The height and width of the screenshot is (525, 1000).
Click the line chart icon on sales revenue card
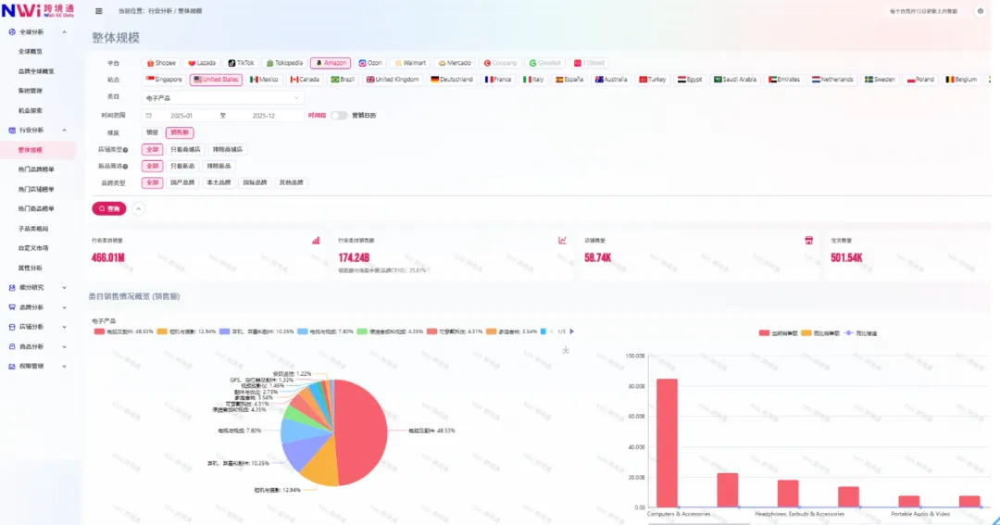pyautogui.click(x=562, y=240)
